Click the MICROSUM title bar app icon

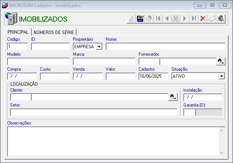pos(5,5)
